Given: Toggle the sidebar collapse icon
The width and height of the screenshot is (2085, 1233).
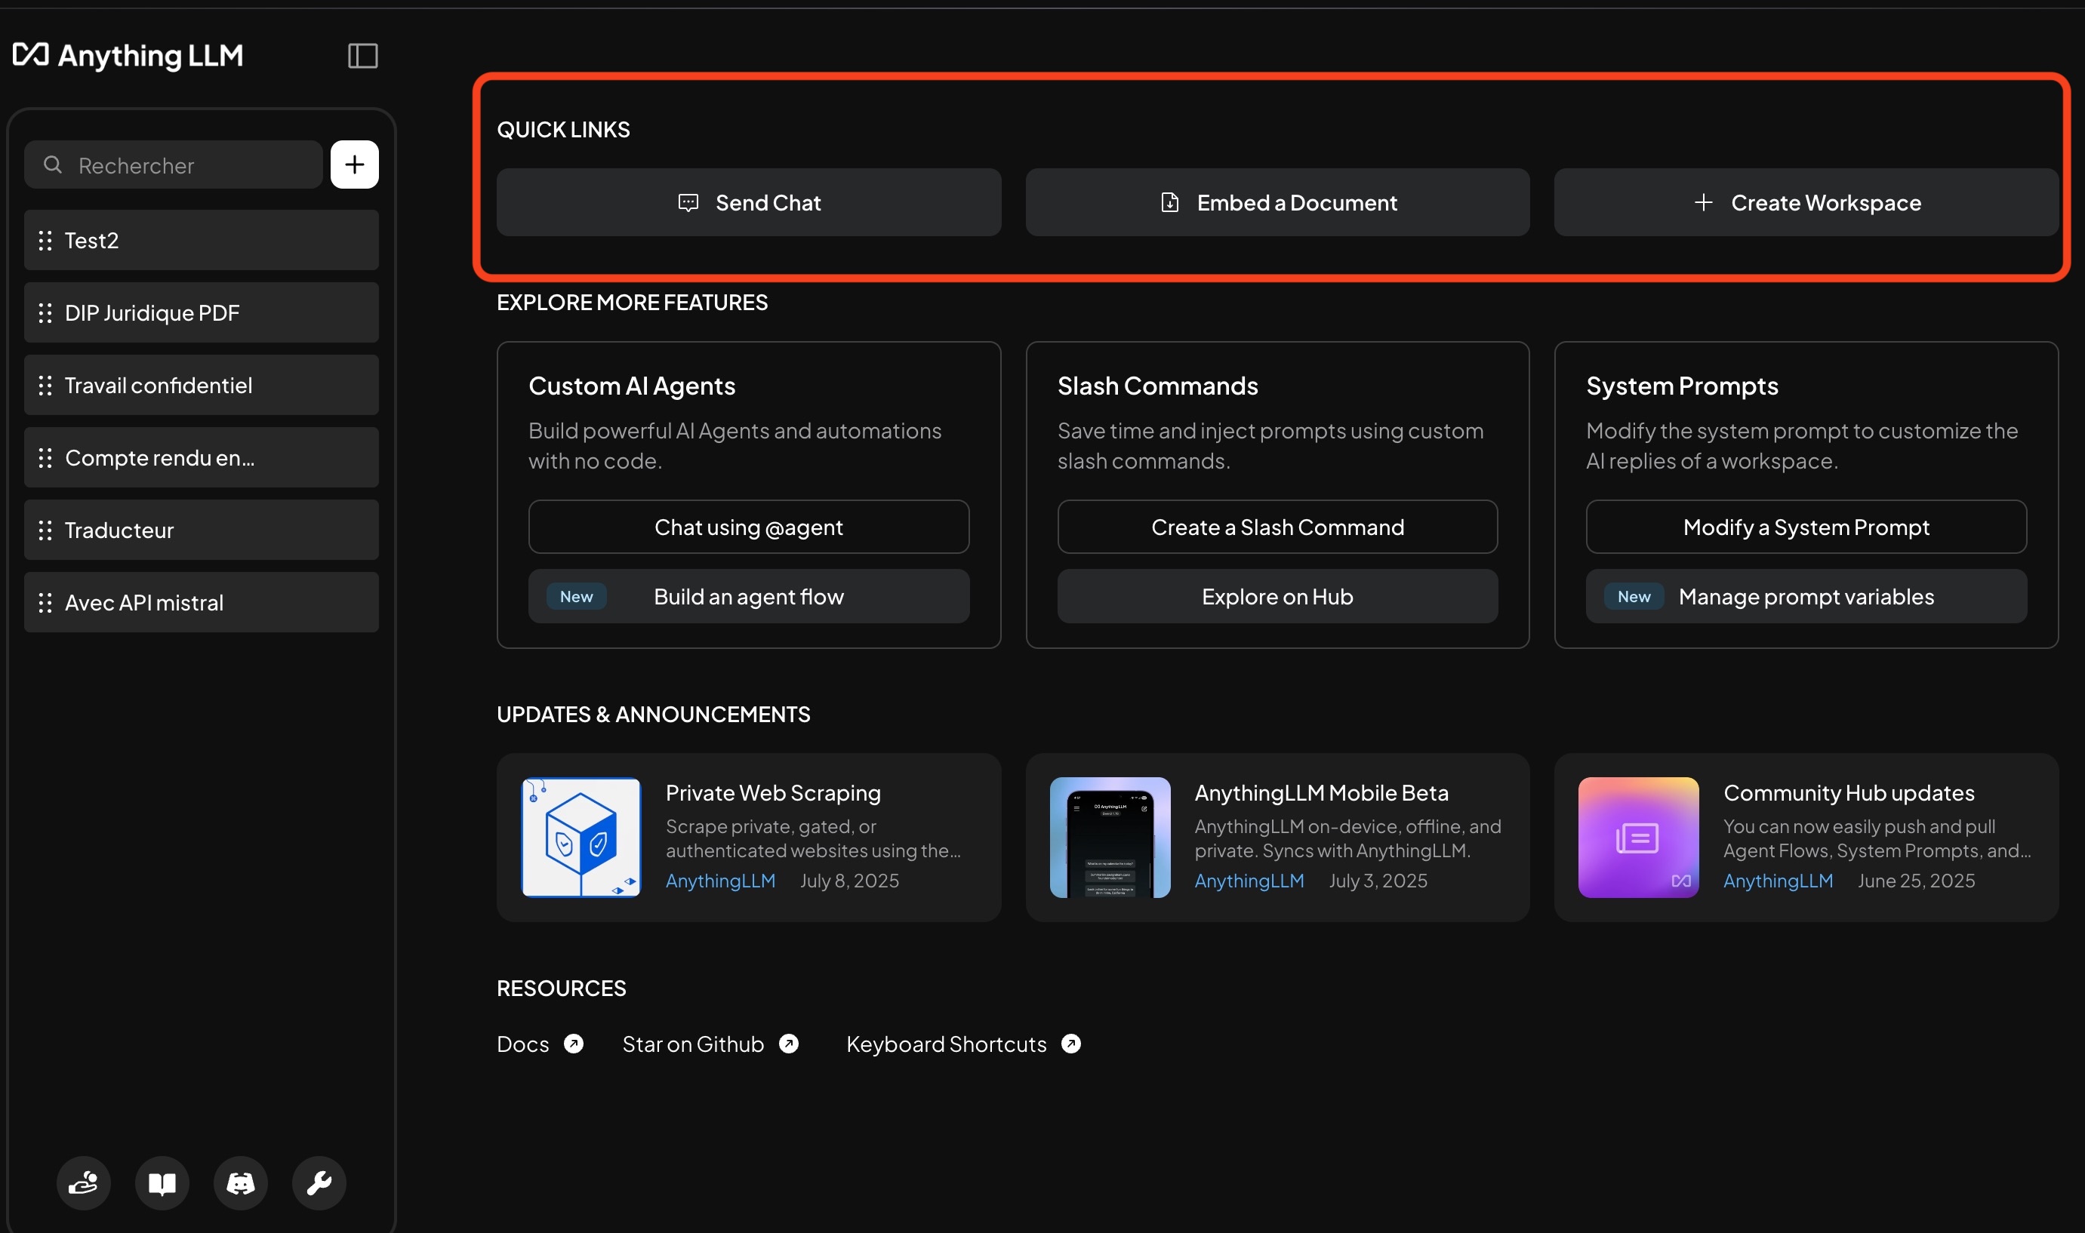Looking at the screenshot, I should [362, 56].
